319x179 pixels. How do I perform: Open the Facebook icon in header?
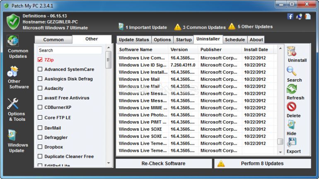(x=290, y=16)
